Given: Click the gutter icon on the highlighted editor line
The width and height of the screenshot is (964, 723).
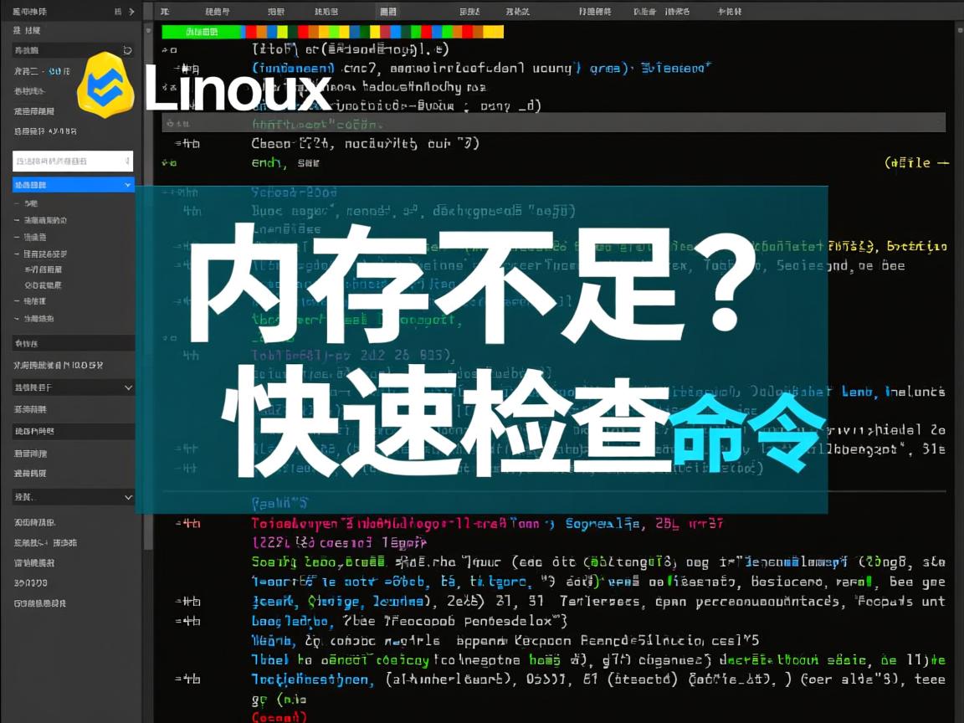Looking at the screenshot, I should pyautogui.click(x=170, y=122).
